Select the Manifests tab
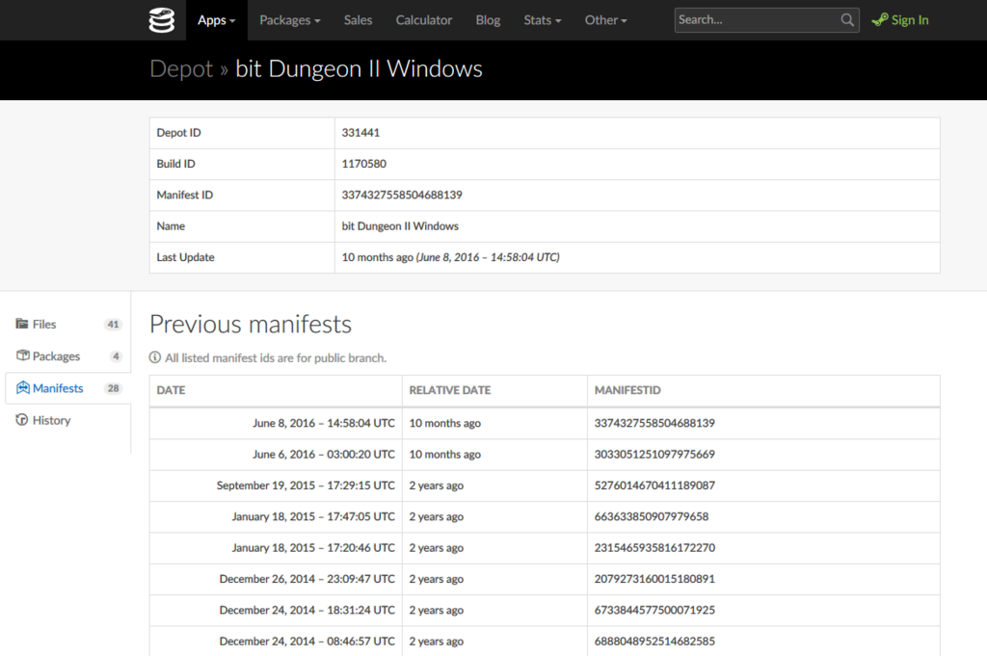Viewport: 987px width, 656px height. coord(68,388)
